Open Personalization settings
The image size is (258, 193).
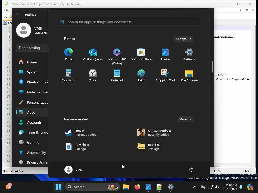[32, 103]
